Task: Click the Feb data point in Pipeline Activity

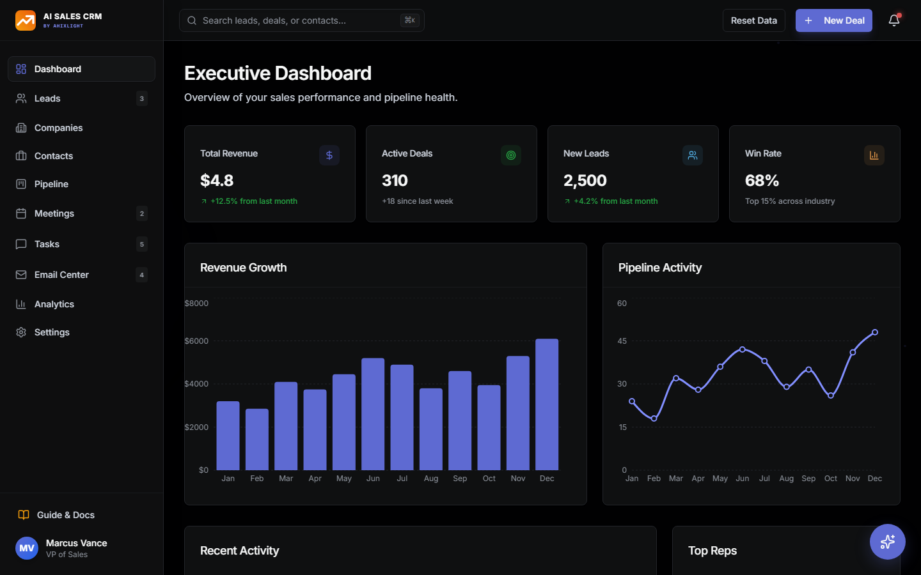Action: coord(654,418)
